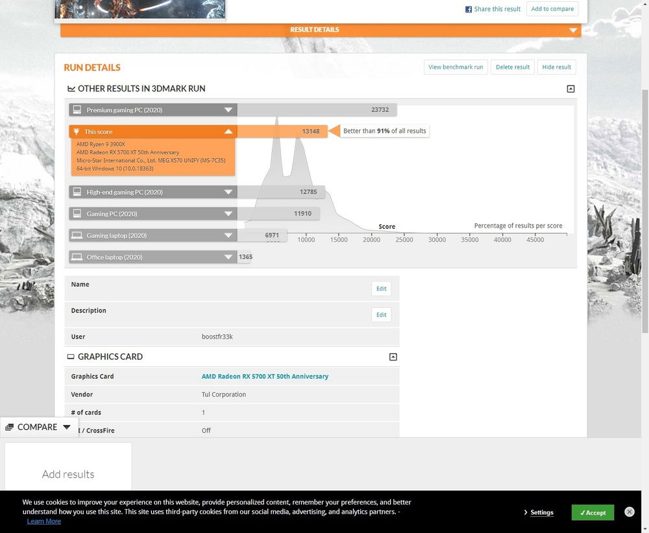Click the Compare stack icon
Viewport: 649px width, 533px height.
click(x=9, y=427)
